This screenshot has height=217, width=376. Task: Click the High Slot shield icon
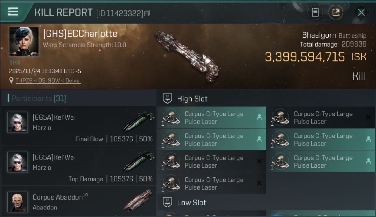click(x=167, y=98)
